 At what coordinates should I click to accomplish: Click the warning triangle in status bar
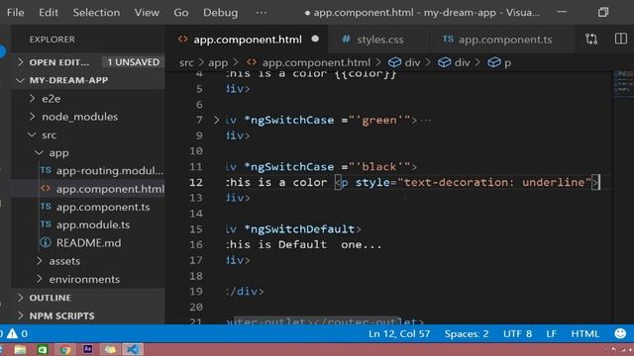[12, 333]
